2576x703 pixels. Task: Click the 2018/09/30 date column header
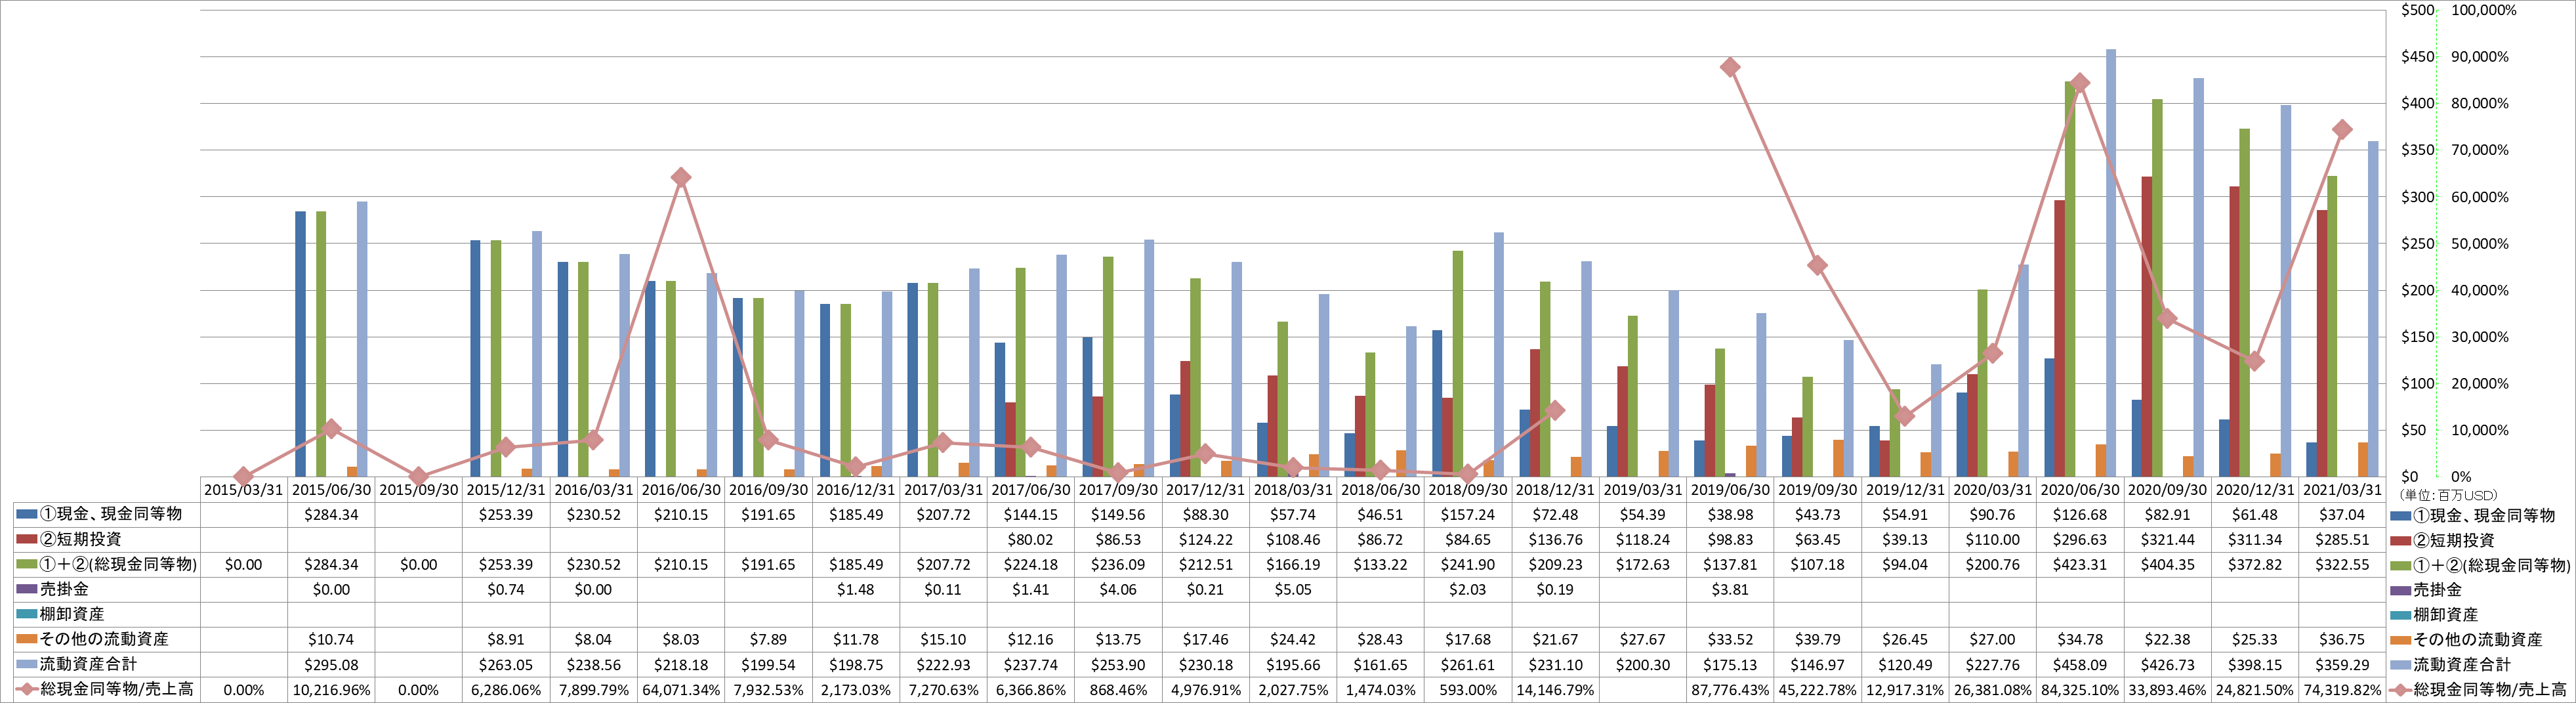pyautogui.click(x=1468, y=490)
